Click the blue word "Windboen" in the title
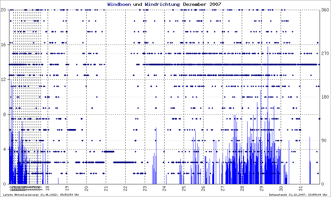This screenshot has width=331, height=197. (119, 4)
